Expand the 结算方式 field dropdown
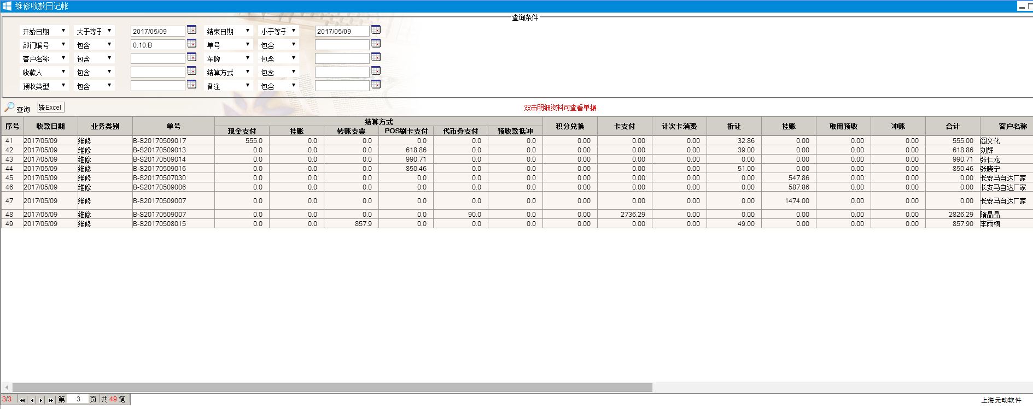Screen dimensions: 1033x409 click(x=248, y=72)
